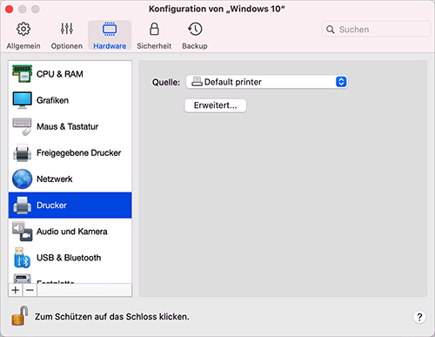
Task: Click the USB & Bluetooth icon
Action: (x=22, y=258)
